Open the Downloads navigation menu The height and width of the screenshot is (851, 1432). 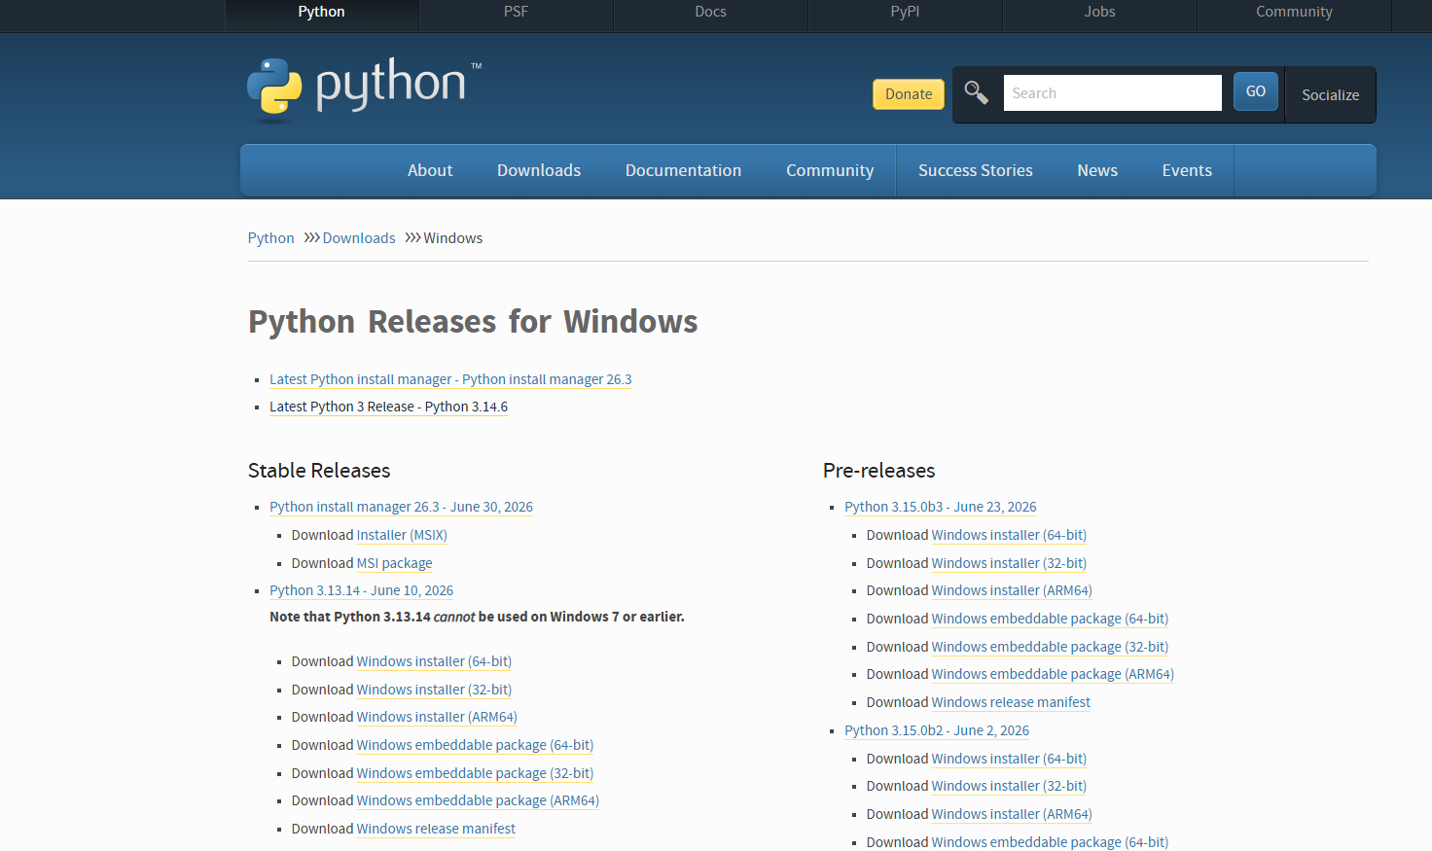(539, 170)
